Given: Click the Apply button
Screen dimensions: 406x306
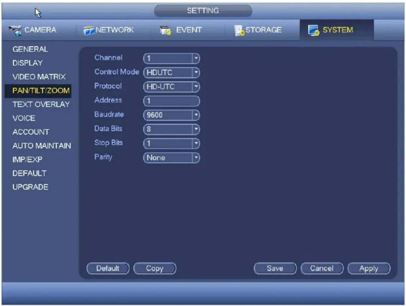Looking at the screenshot, I should [369, 268].
